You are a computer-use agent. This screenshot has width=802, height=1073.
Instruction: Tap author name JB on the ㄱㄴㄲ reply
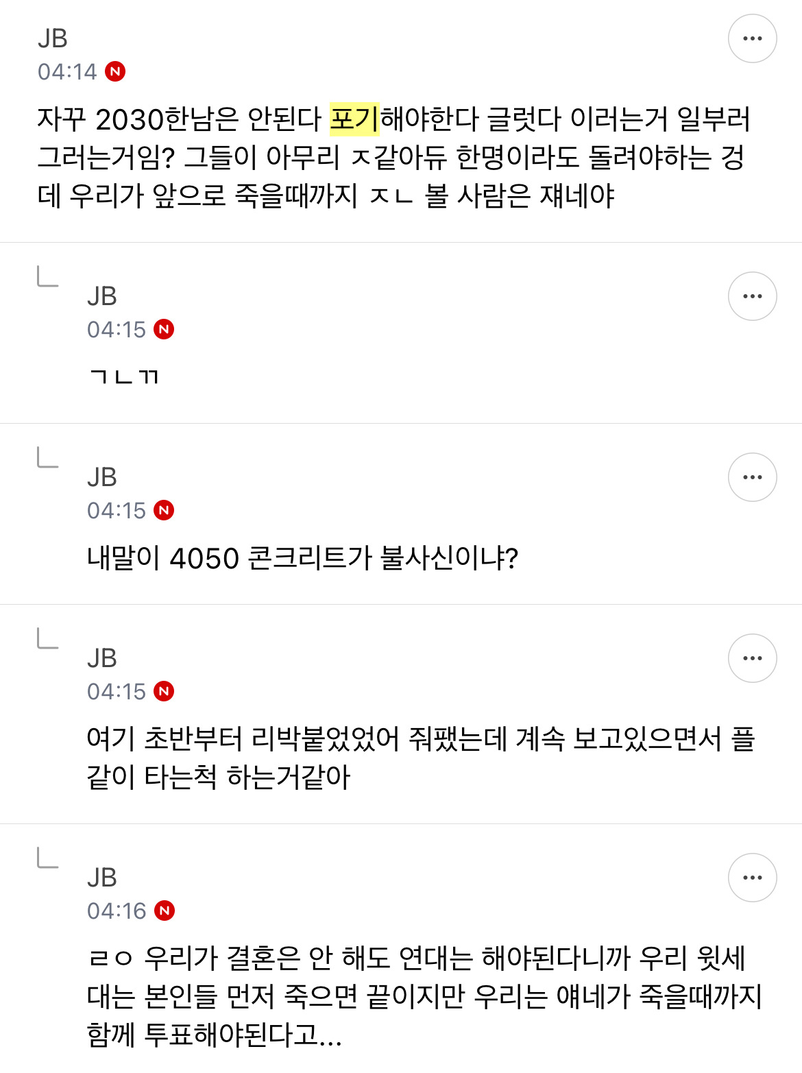click(102, 296)
